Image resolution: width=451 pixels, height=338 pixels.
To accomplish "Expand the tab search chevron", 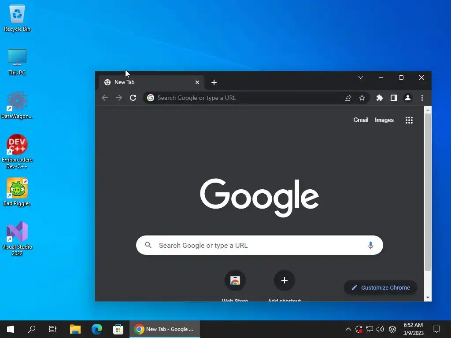I will (361, 77).
